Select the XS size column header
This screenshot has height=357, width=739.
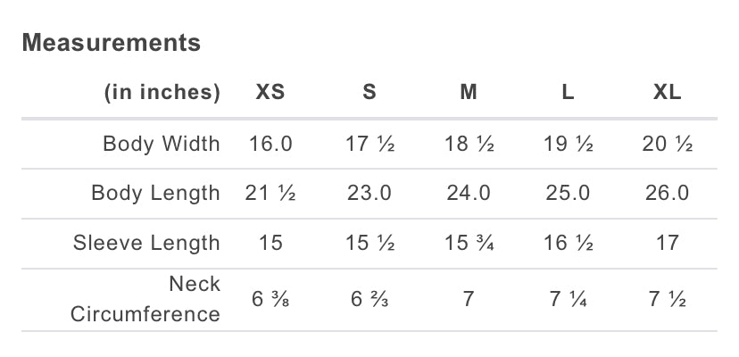(270, 92)
